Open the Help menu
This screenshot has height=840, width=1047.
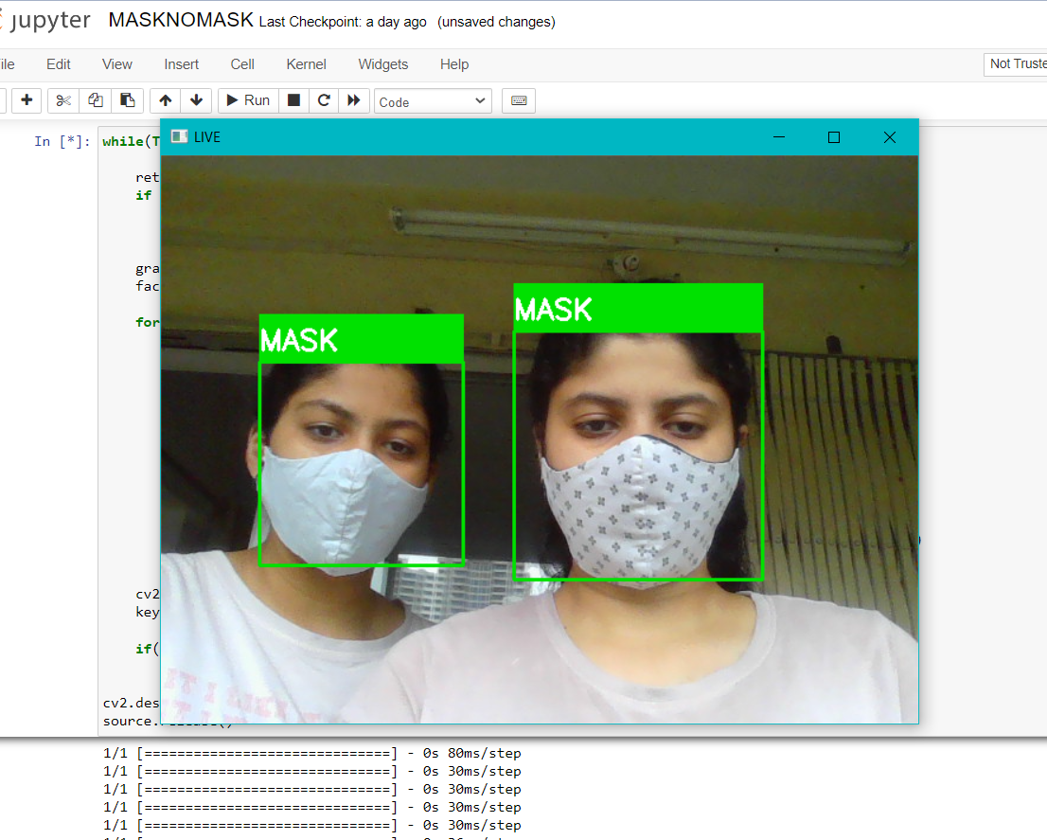coord(453,64)
